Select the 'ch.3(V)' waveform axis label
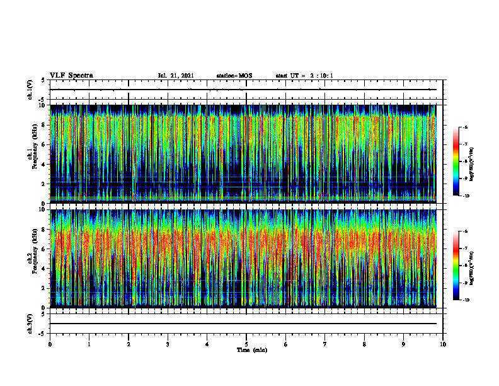The image size is (499, 386). (30, 324)
